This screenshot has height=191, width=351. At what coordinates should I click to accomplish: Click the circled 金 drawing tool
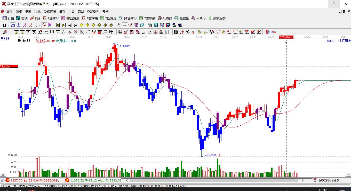[200, 32]
